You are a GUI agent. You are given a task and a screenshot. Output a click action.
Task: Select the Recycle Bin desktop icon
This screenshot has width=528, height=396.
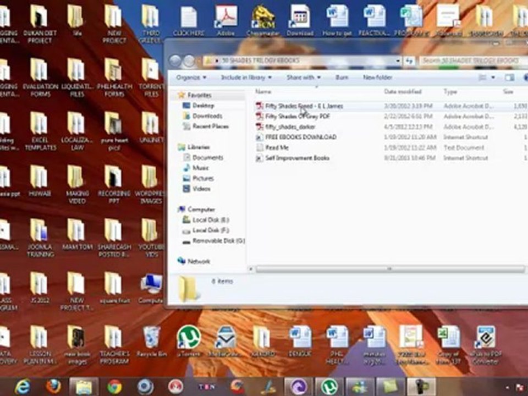[x=152, y=342]
